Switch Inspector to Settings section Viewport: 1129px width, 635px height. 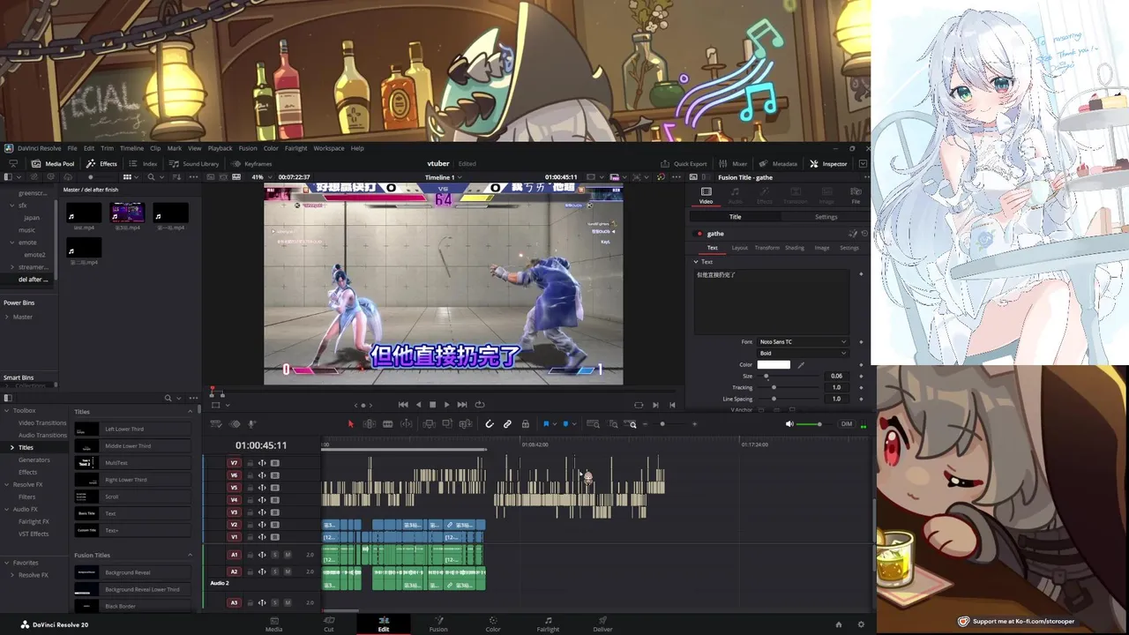tap(826, 217)
